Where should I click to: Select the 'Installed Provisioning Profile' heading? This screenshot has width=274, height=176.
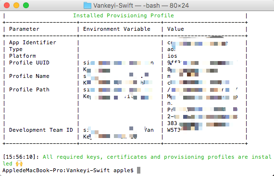pyautogui.click(x=124, y=15)
